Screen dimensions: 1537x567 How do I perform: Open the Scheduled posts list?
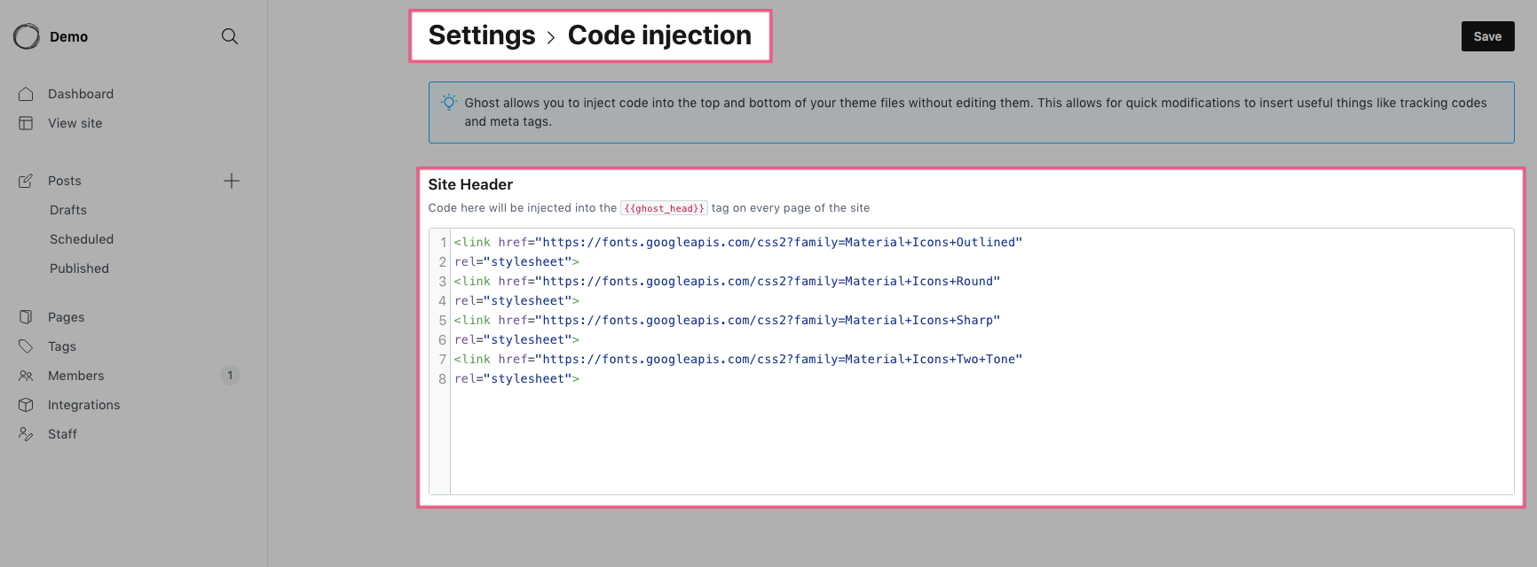tap(82, 239)
